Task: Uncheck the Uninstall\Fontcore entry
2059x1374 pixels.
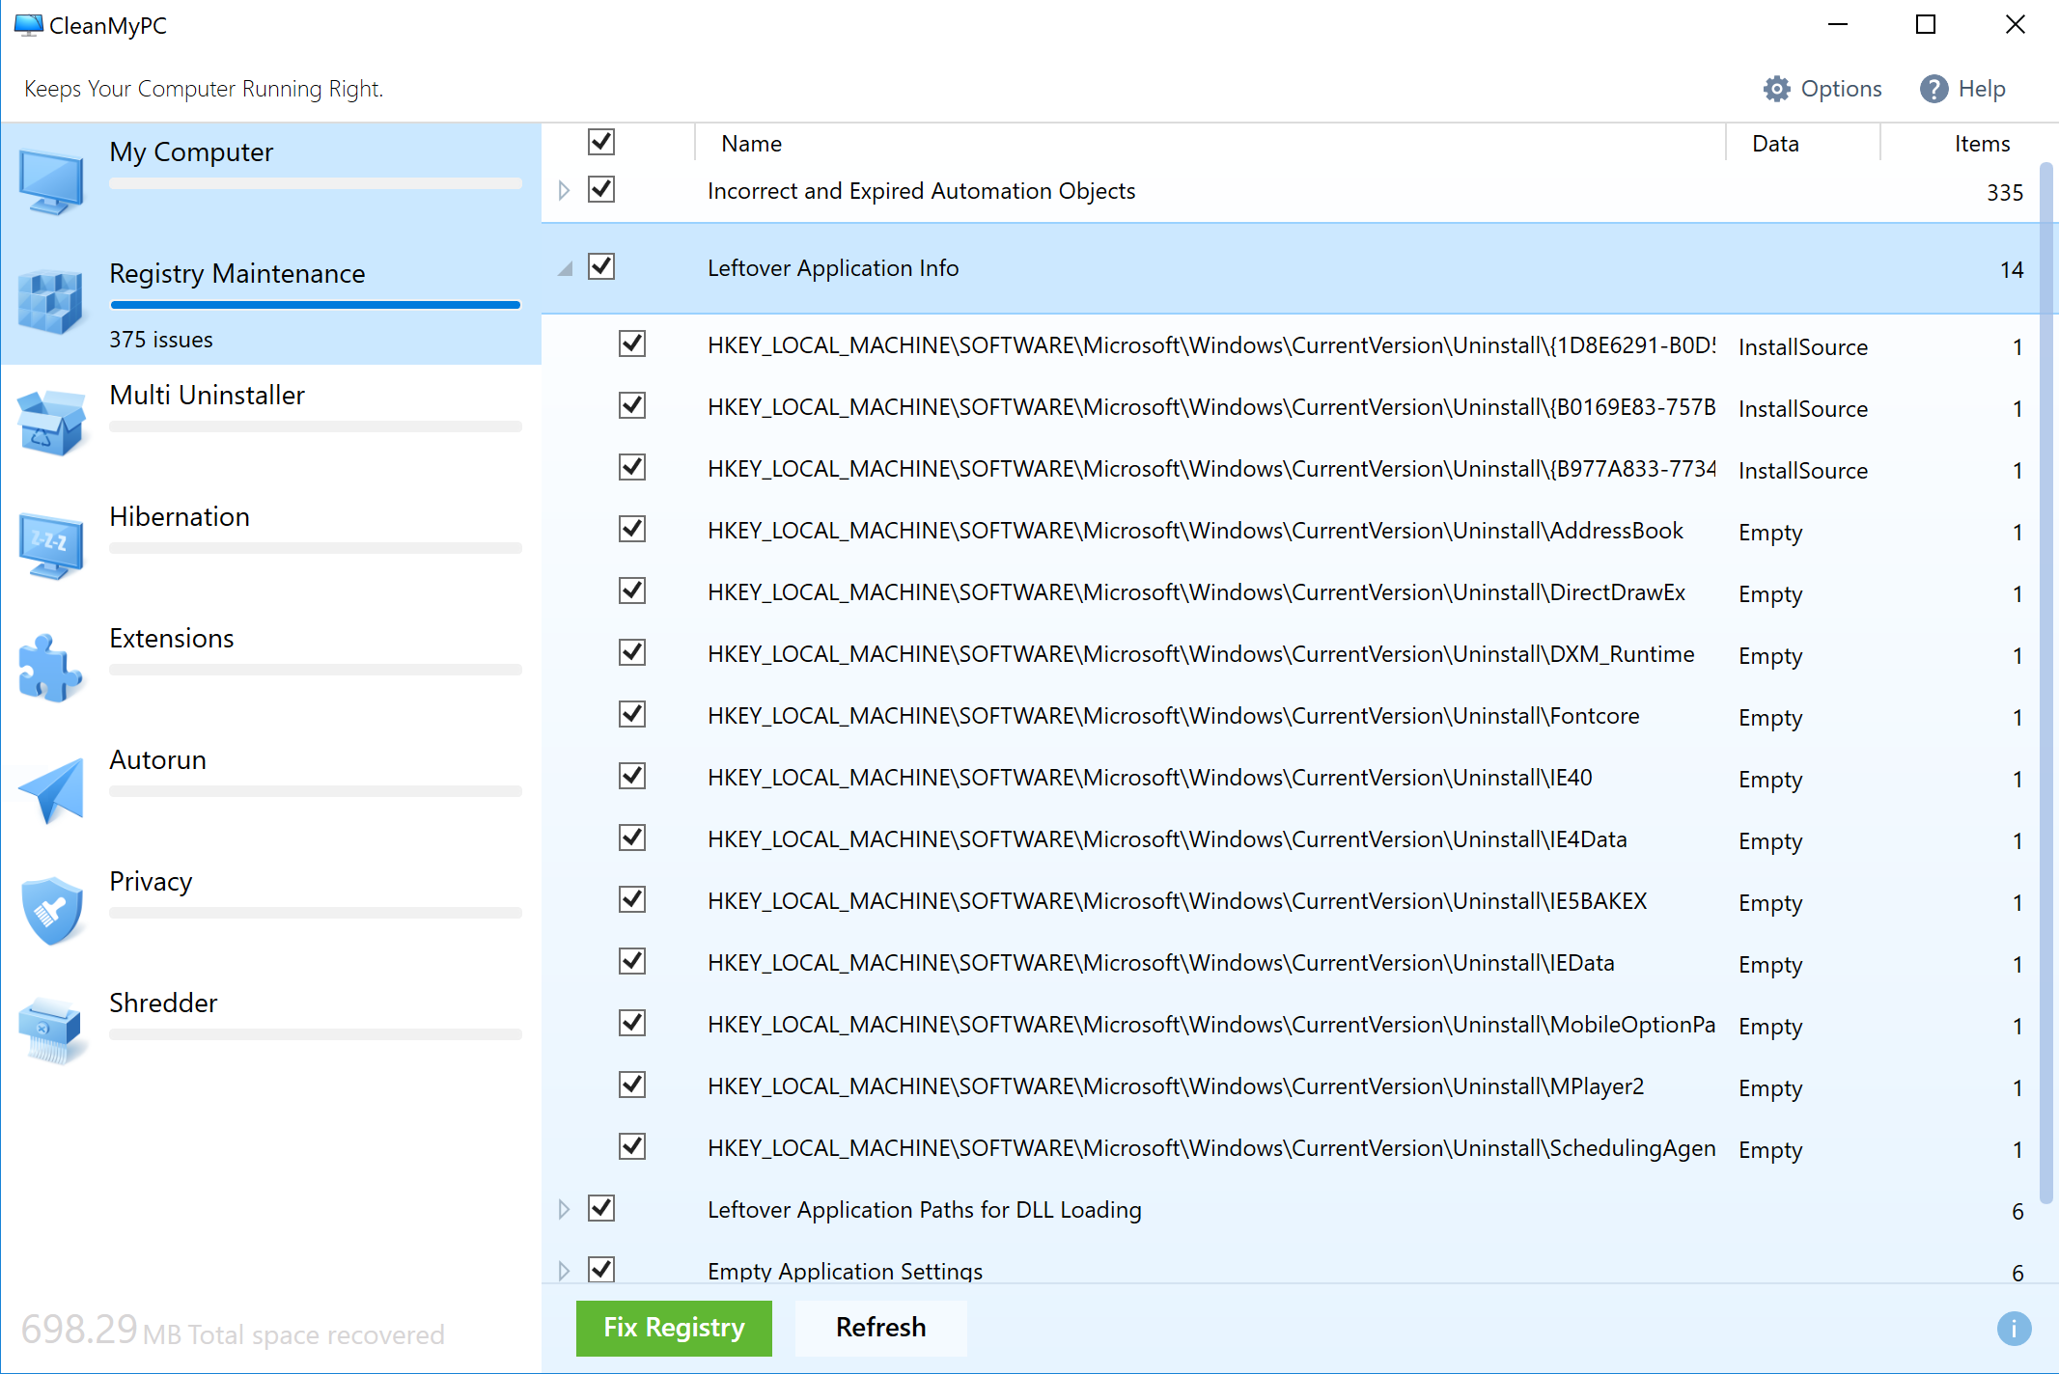Action: pyautogui.click(x=632, y=714)
